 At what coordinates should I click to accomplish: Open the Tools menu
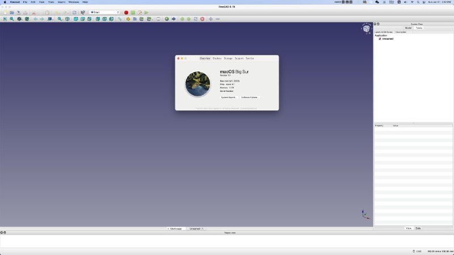pos(51,2)
